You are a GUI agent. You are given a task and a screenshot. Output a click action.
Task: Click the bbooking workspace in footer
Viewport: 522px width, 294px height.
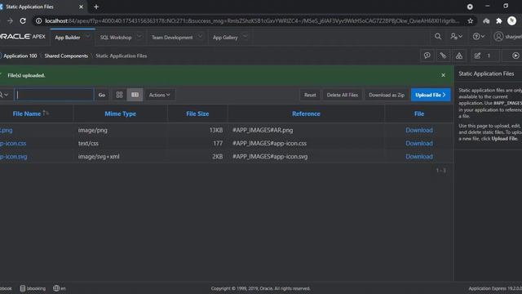(33, 288)
